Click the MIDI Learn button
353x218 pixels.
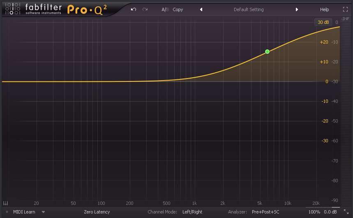click(x=24, y=212)
